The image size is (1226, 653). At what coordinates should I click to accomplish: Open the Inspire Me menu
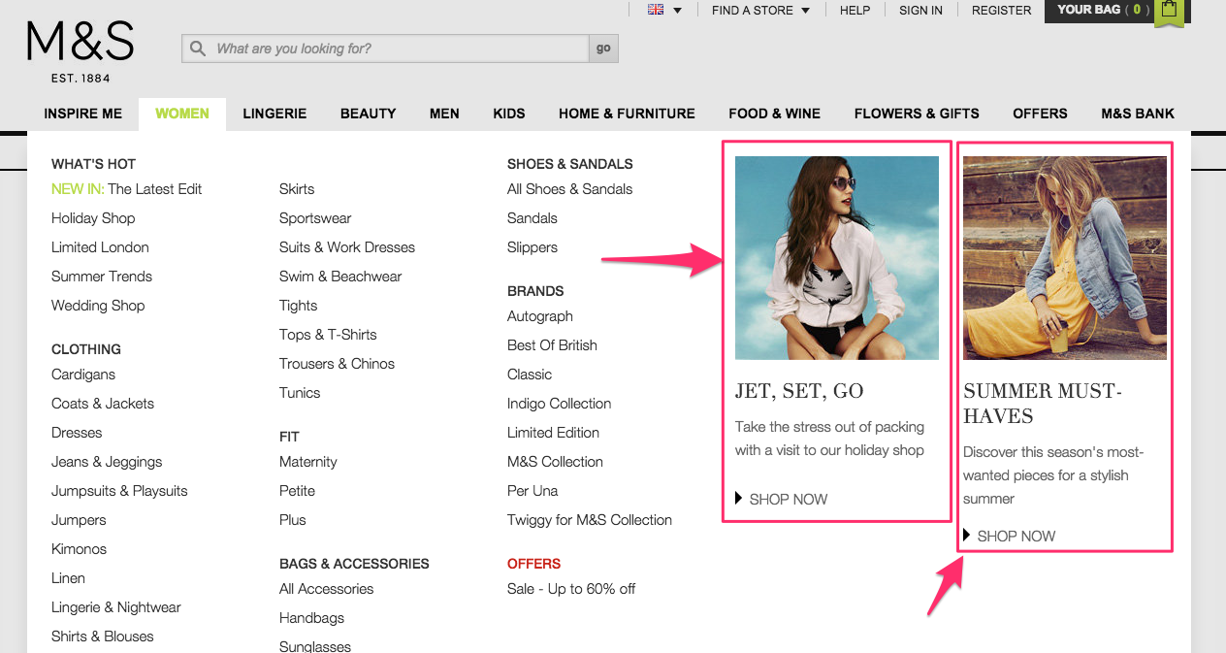coord(83,114)
